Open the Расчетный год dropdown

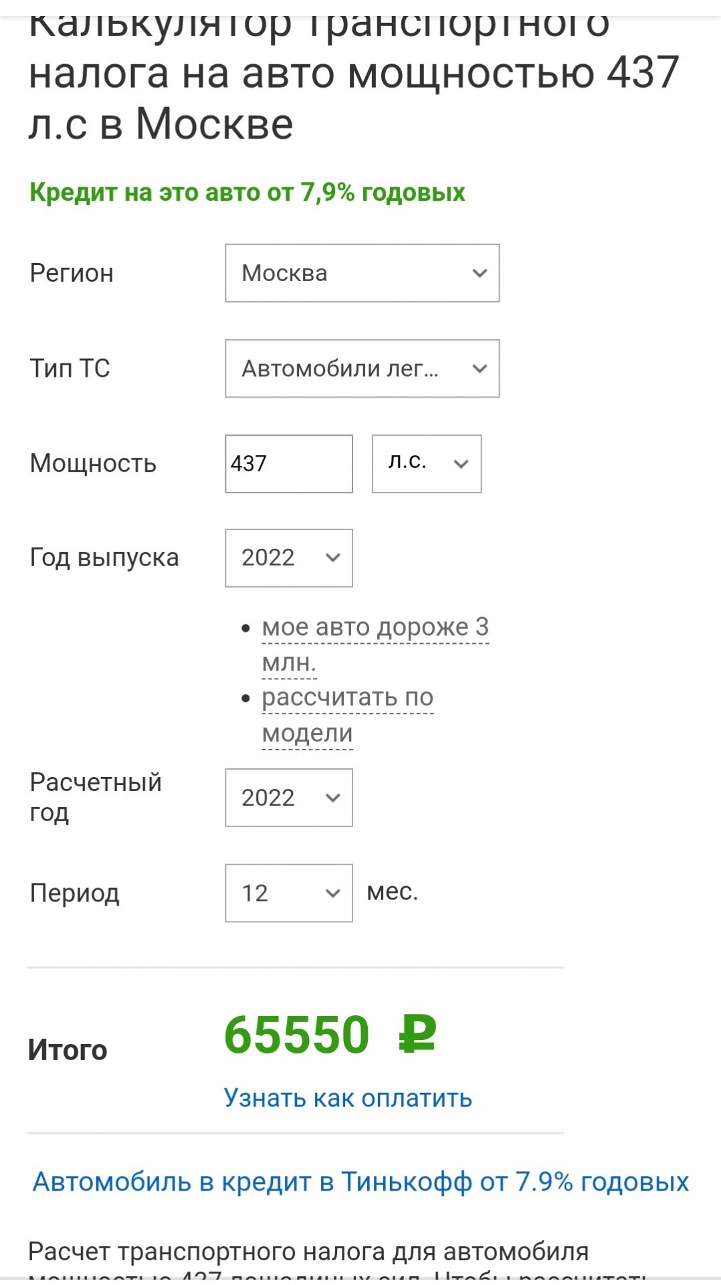(289, 798)
